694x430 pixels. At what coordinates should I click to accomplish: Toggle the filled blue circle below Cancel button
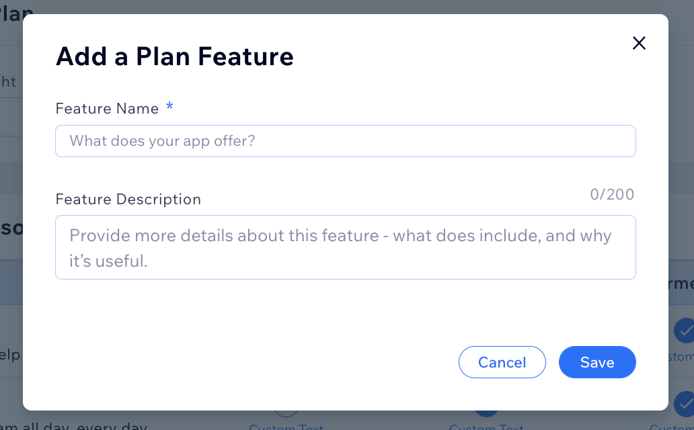pos(486,414)
